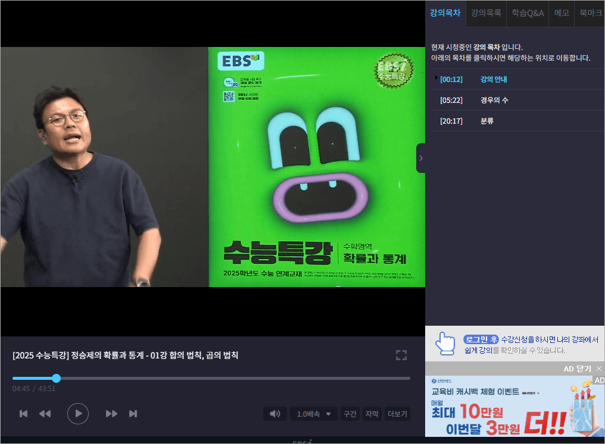
Task: Switch to the 강의목차 tab
Action: point(445,13)
